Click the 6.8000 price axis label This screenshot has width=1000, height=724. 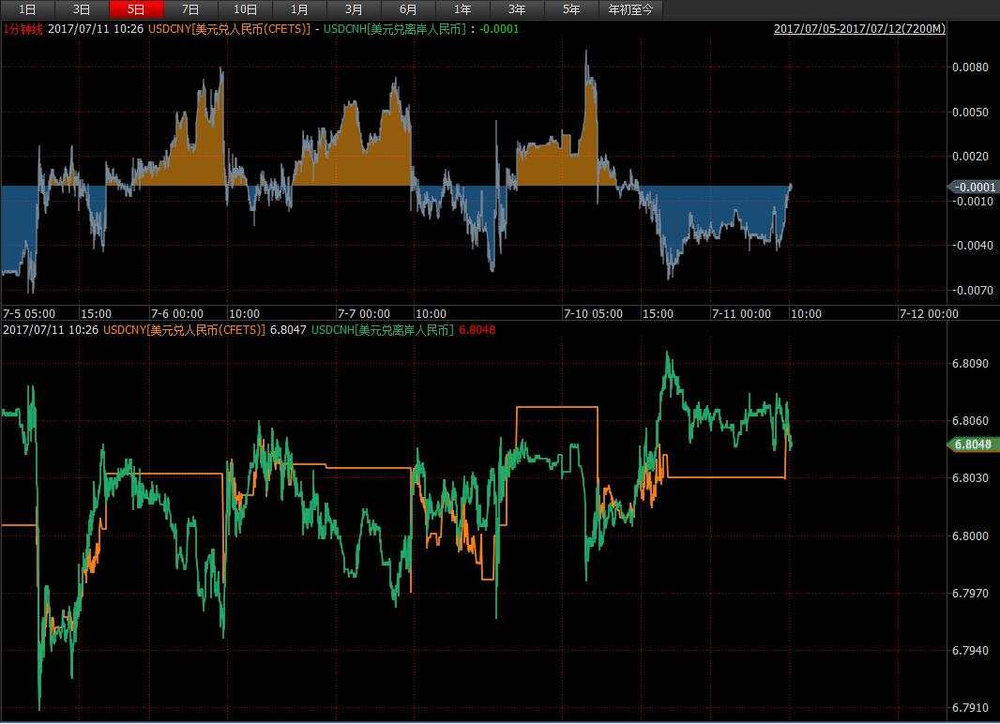[970, 536]
